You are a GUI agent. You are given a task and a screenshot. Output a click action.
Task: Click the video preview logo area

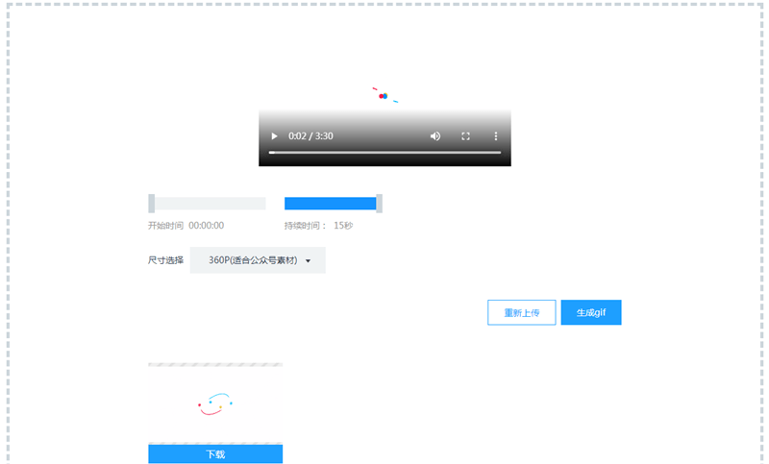[x=384, y=96]
